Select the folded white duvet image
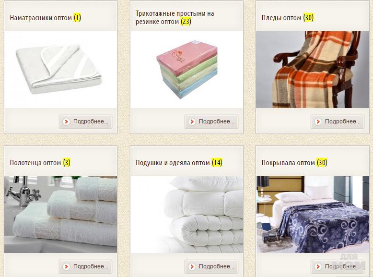373x277 pixels. (x=186, y=215)
